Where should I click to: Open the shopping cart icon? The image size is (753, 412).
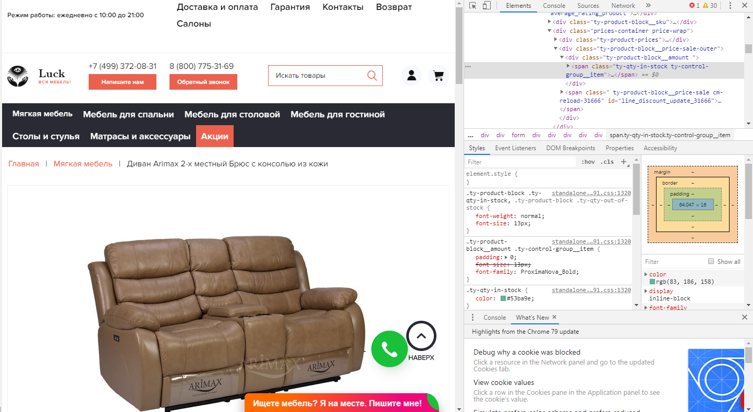point(439,76)
